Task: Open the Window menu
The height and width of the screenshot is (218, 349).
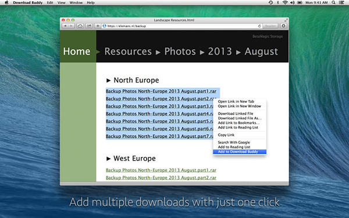Action: coord(76,3)
